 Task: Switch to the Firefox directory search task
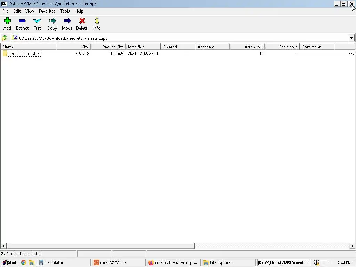(174, 262)
